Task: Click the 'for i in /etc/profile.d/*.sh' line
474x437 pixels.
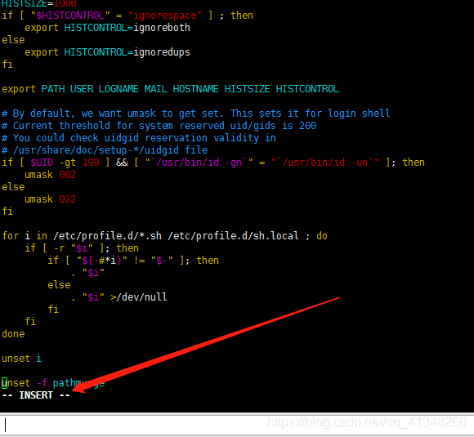Action: tap(164, 236)
